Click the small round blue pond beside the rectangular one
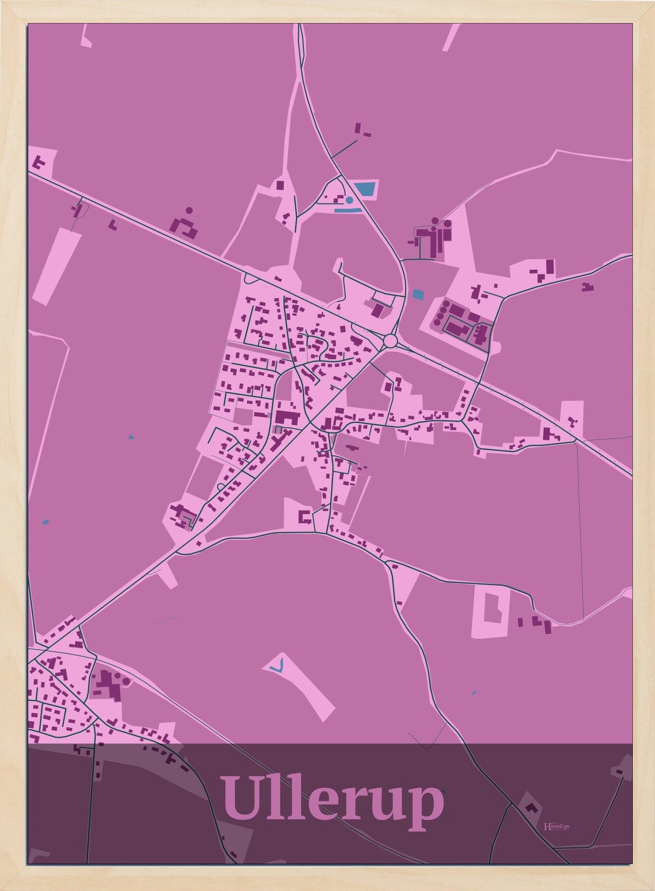This screenshot has height=891, width=655. pyautogui.click(x=349, y=199)
